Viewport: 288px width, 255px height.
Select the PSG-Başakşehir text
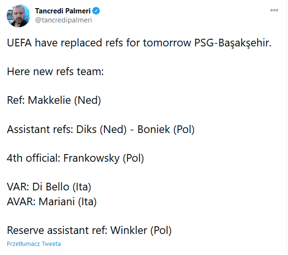pos(232,43)
